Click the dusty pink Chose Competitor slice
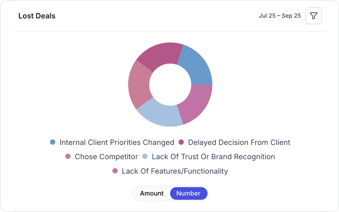This screenshot has width=339, height=212. coord(139,85)
